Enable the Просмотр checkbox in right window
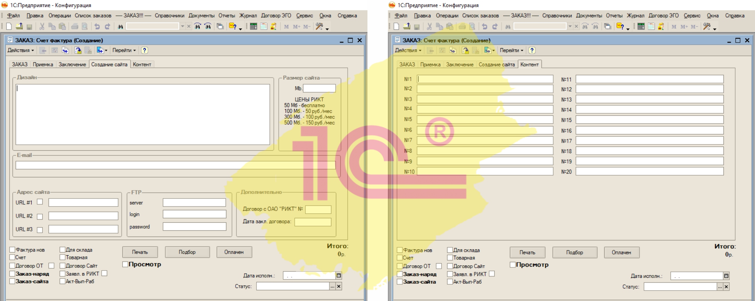755x301 pixels. coord(512,265)
